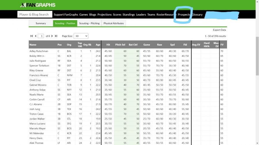The image size is (259, 145).
Task: Go to next page of results
Action: (52, 36)
